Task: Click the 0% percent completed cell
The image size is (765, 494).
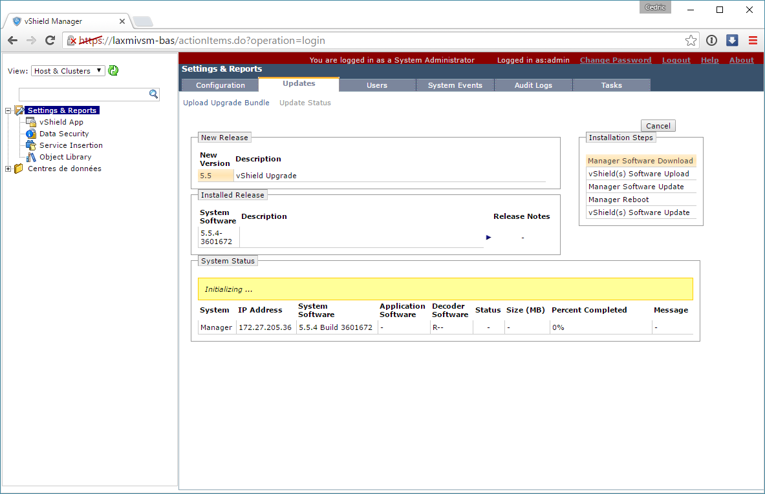Action: coord(601,327)
